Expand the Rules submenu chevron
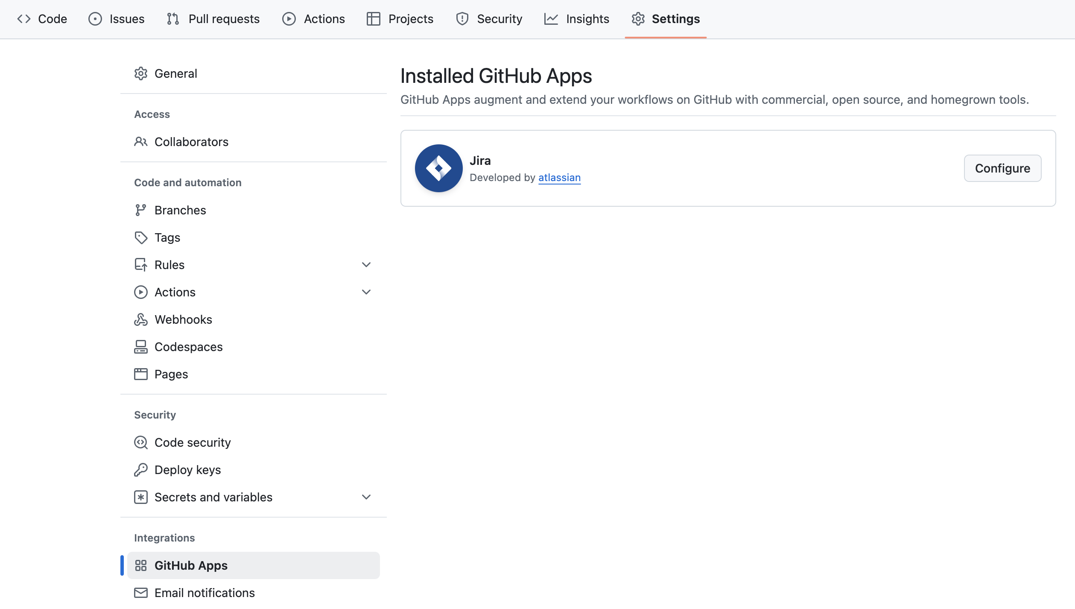 [366, 265]
